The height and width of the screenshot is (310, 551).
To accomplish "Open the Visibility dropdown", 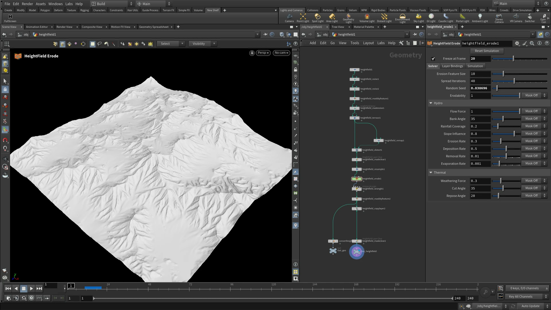I will (x=202, y=44).
